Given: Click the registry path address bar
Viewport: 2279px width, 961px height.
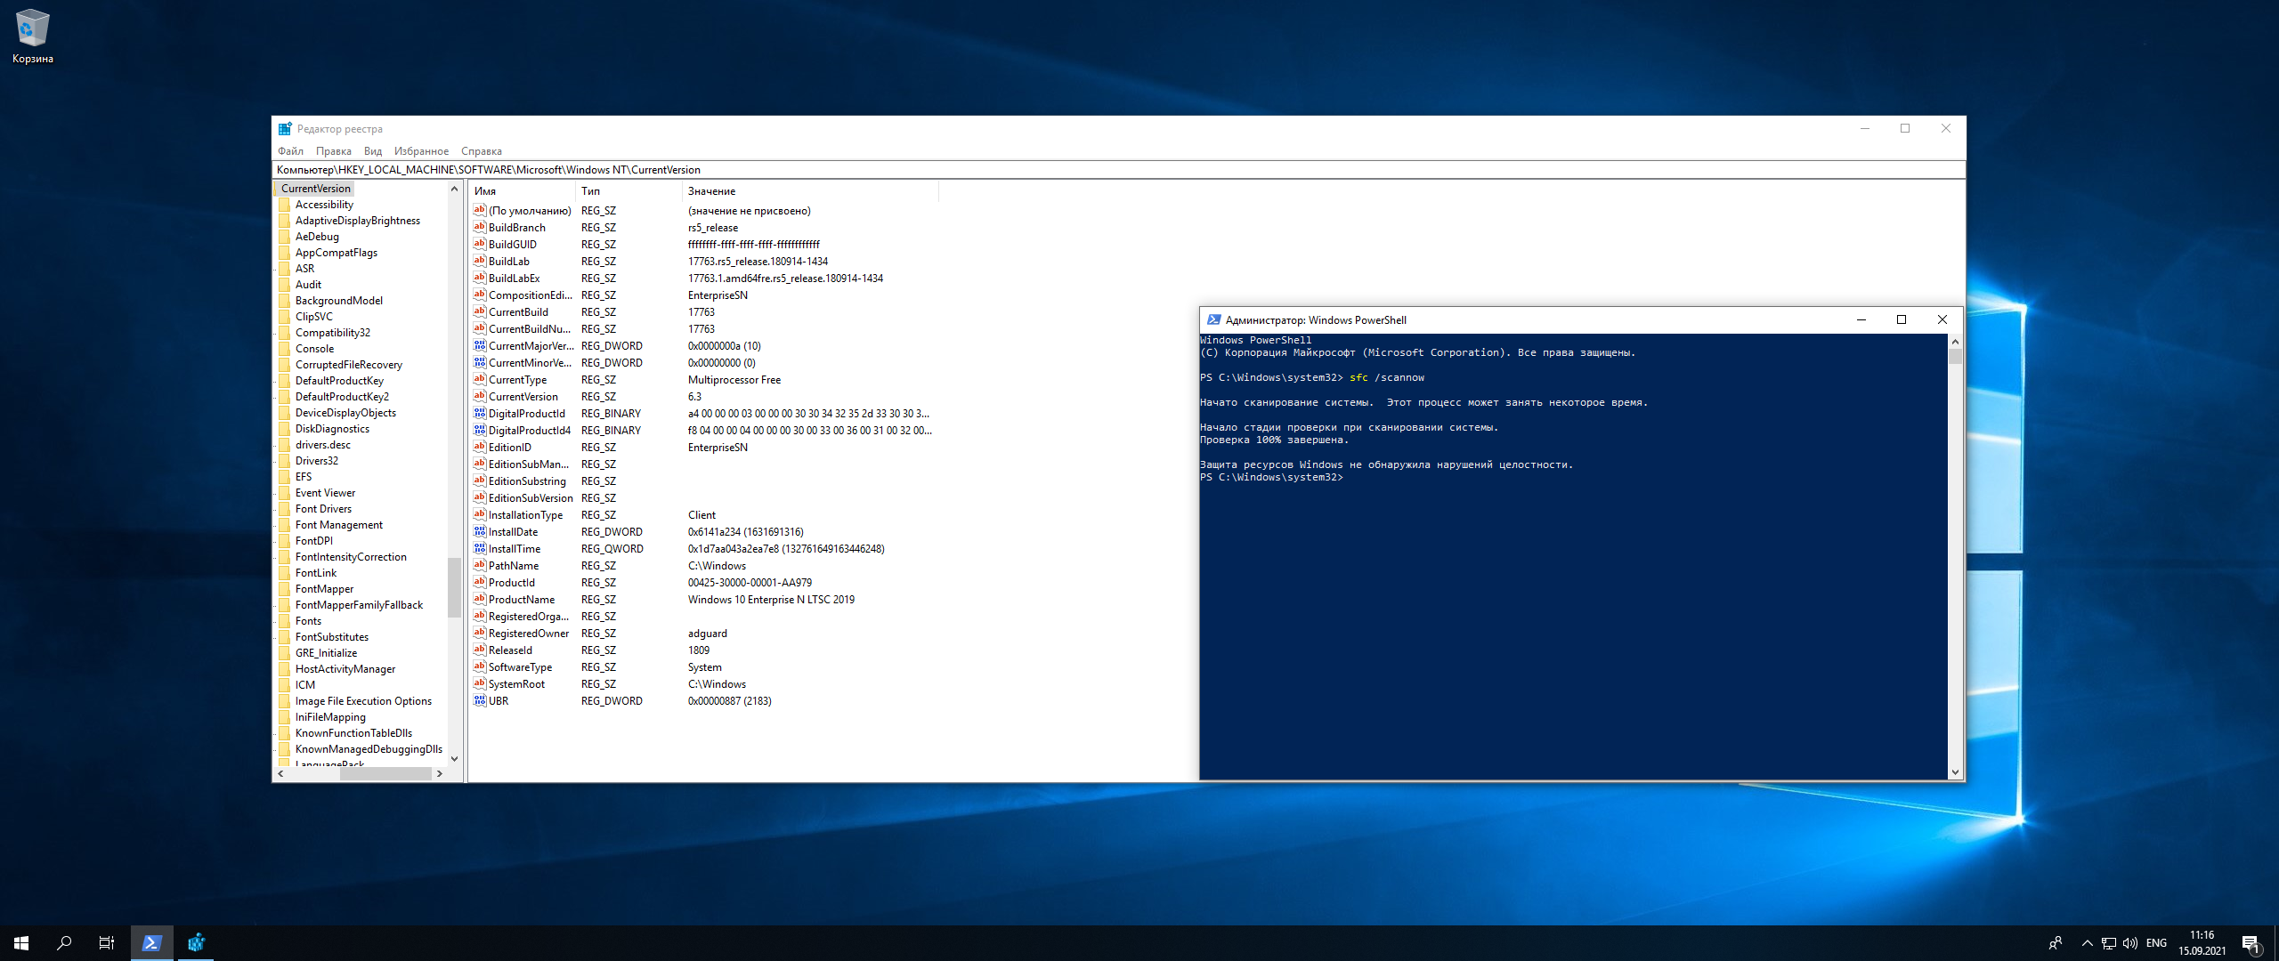Looking at the screenshot, I should coord(1118,170).
